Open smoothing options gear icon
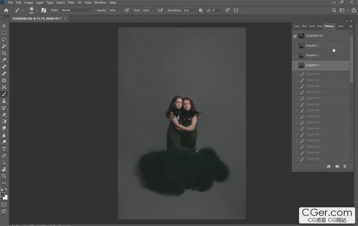 [201, 10]
